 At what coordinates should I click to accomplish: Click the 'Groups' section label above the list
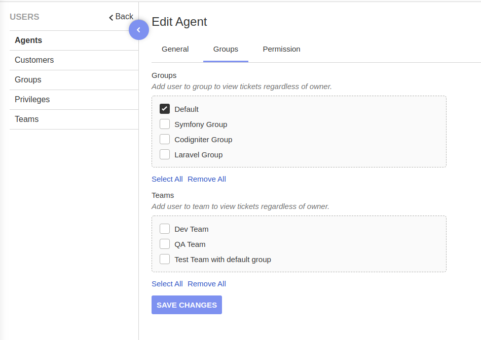tap(164, 76)
